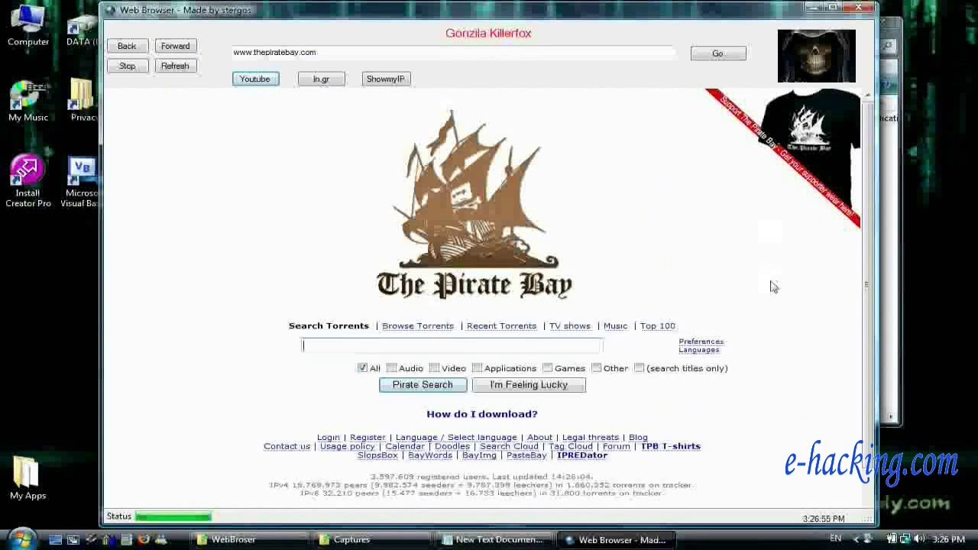Click the torrent search text box

point(452,346)
